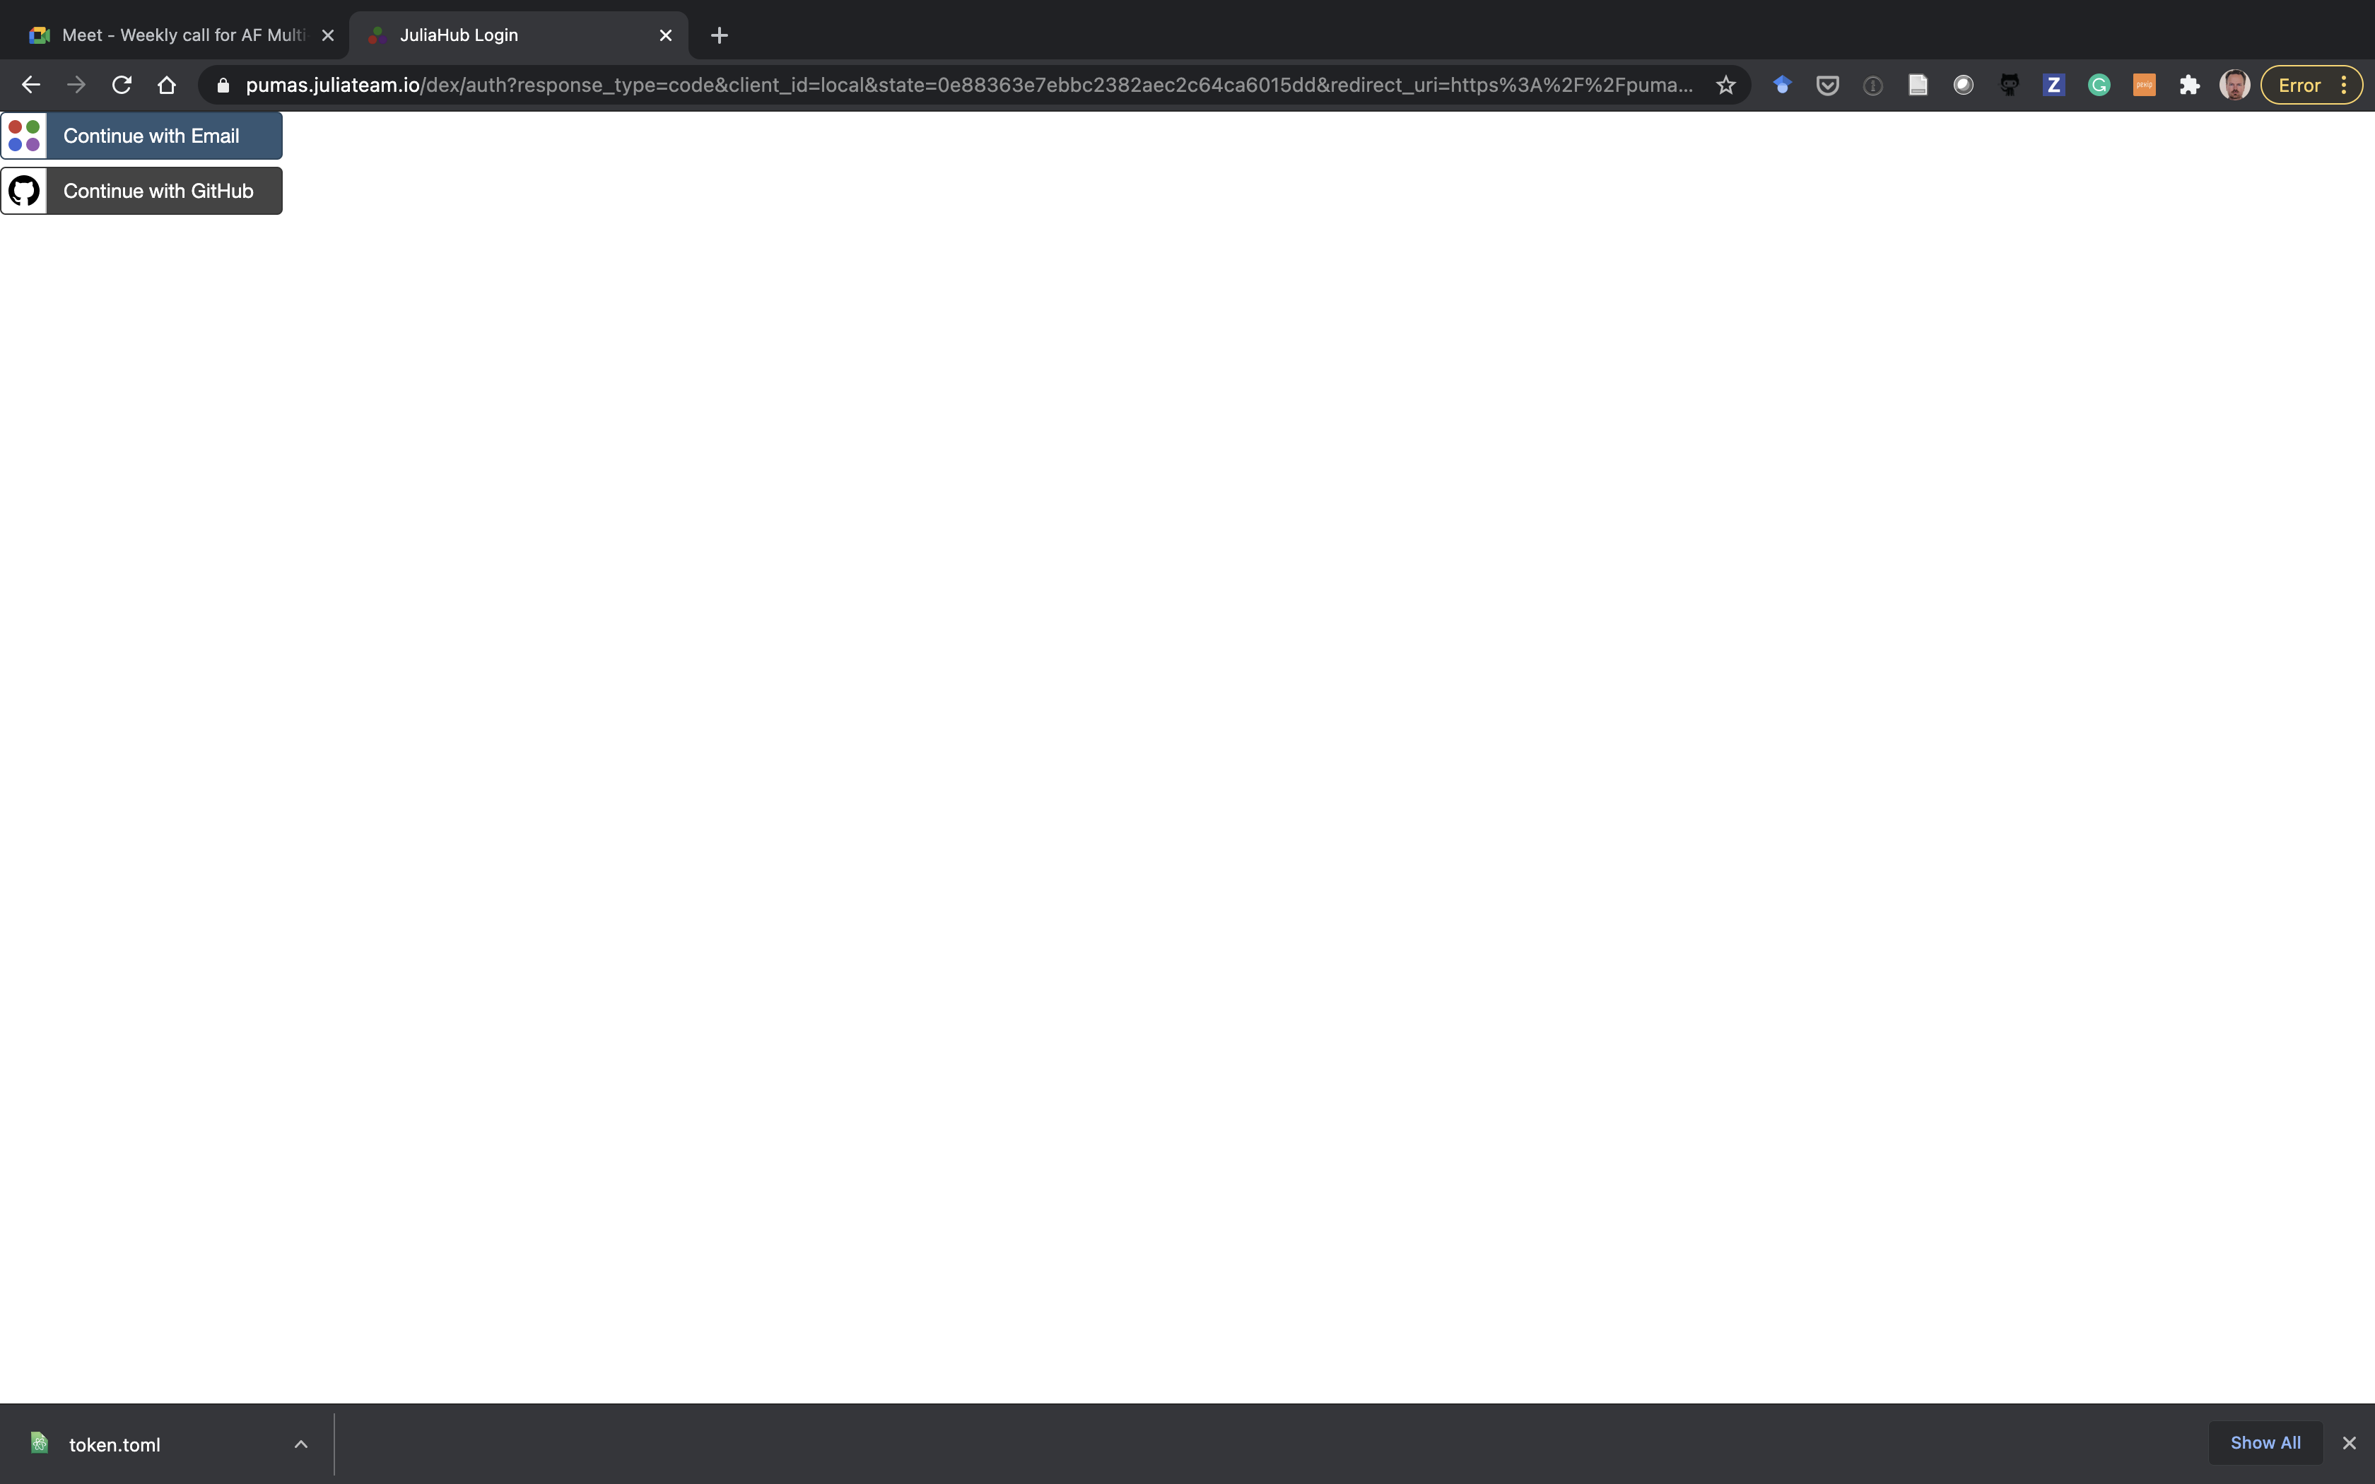Screen dimensions: 2375x1484
Task: Reload the current page
Action: point(121,86)
